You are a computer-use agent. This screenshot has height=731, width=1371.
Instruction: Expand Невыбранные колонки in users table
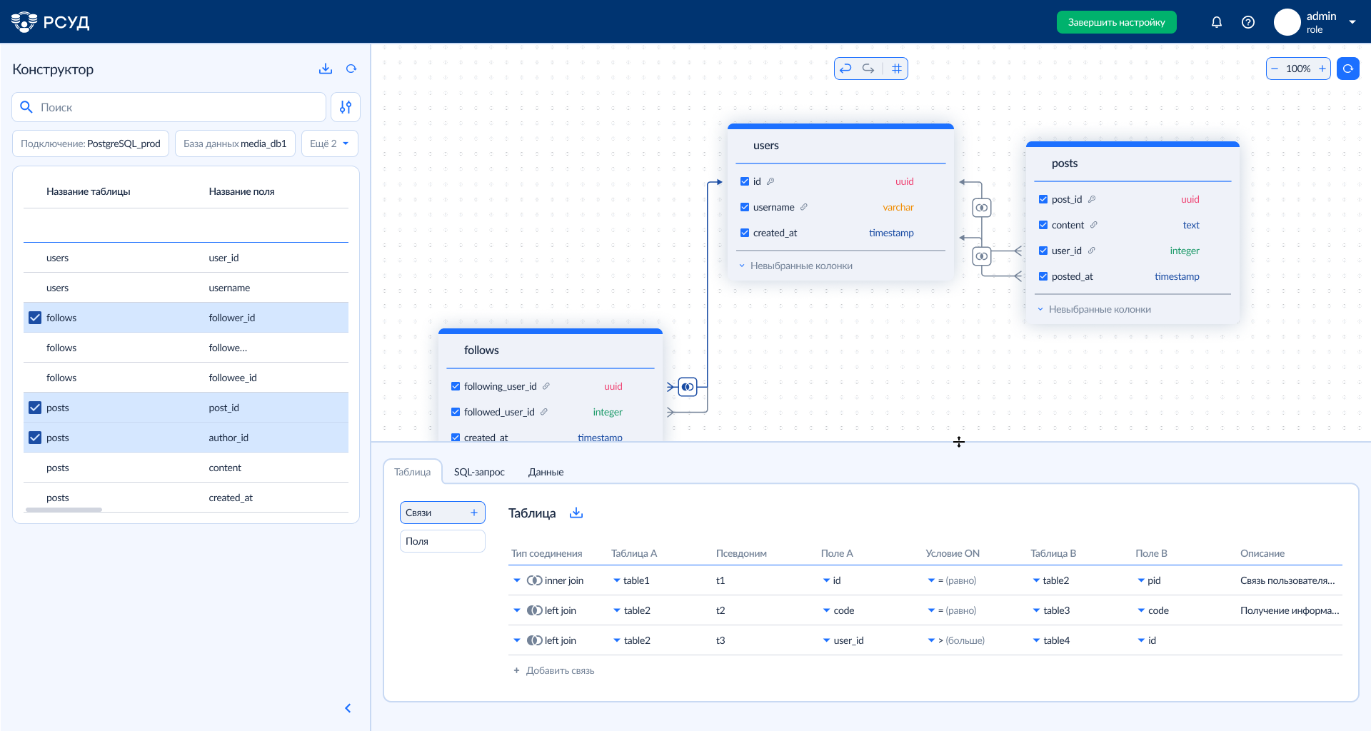[x=800, y=266]
